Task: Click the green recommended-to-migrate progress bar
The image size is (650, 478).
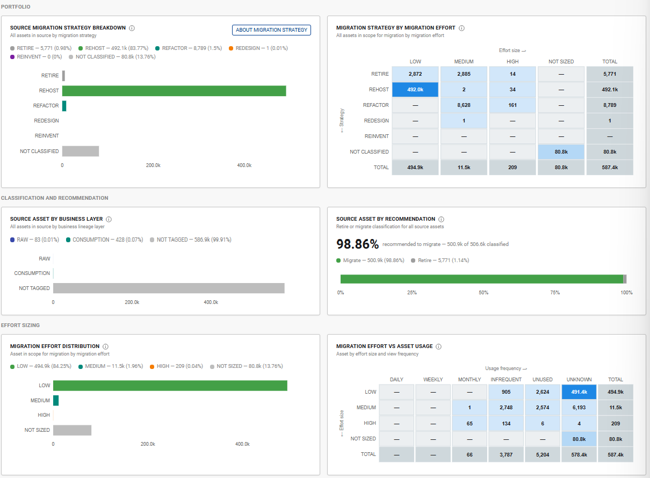Action: tap(482, 279)
